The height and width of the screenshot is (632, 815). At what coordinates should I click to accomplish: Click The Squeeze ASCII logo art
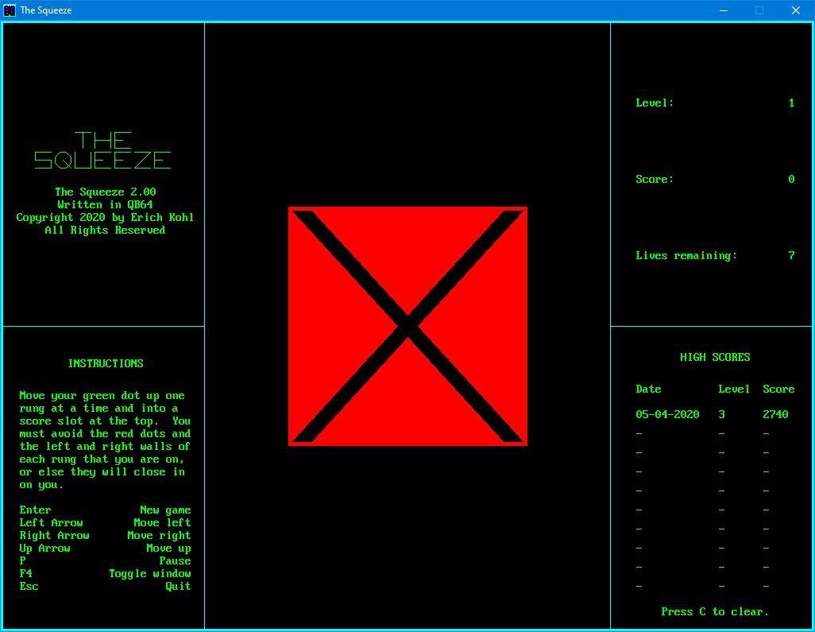tap(103, 149)
